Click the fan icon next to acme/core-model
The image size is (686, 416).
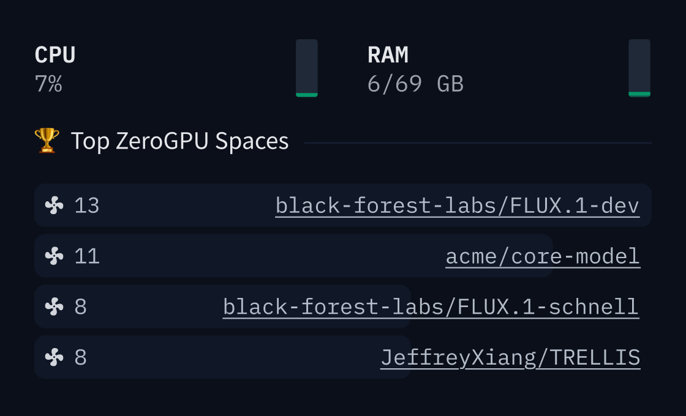coord(54,256)
